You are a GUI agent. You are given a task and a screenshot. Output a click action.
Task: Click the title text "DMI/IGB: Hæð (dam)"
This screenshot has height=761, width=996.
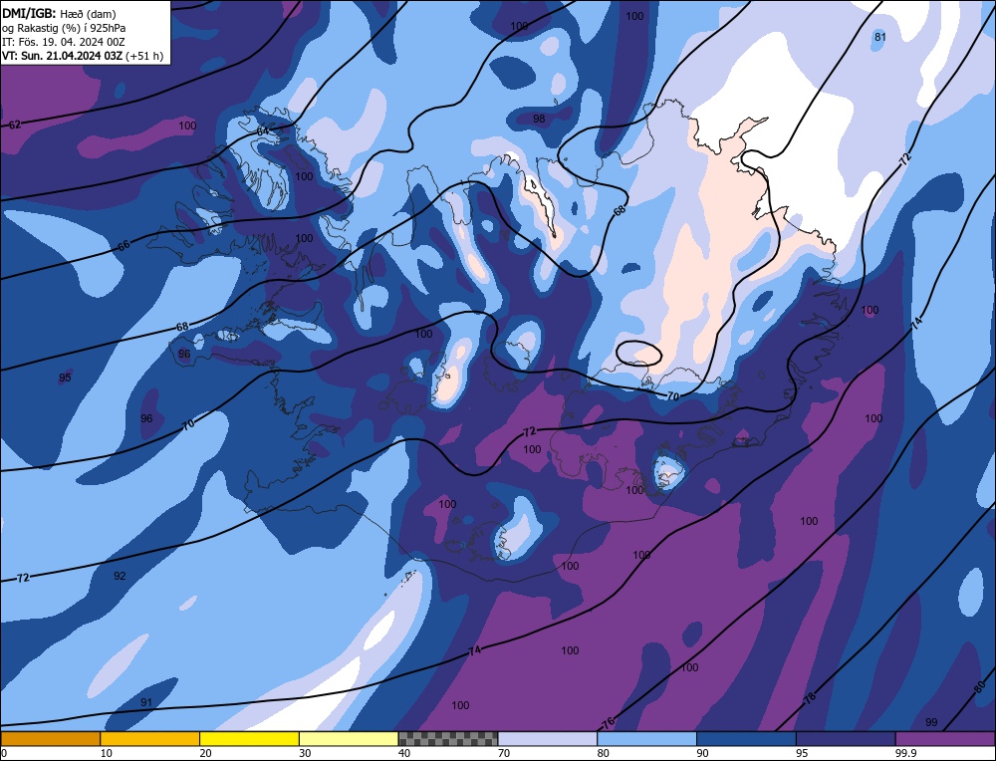pyautogui.click(x=59, y=13)
